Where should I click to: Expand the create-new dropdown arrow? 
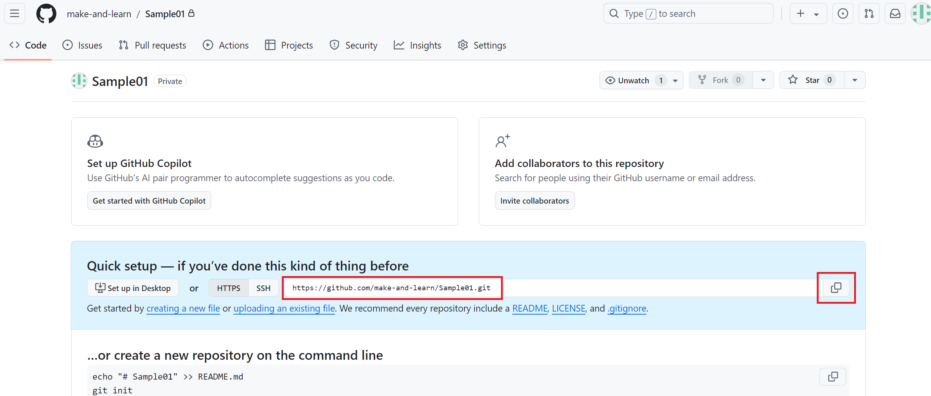click(816, 14)
